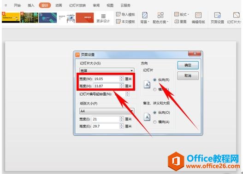Expand the 幻灯片大小 宽屏 dropdown
The image size is (243, 174).
107,70
